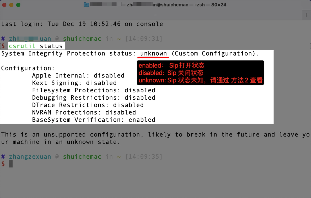Click the 'Last login' line at top

click(x=82, y=24)
